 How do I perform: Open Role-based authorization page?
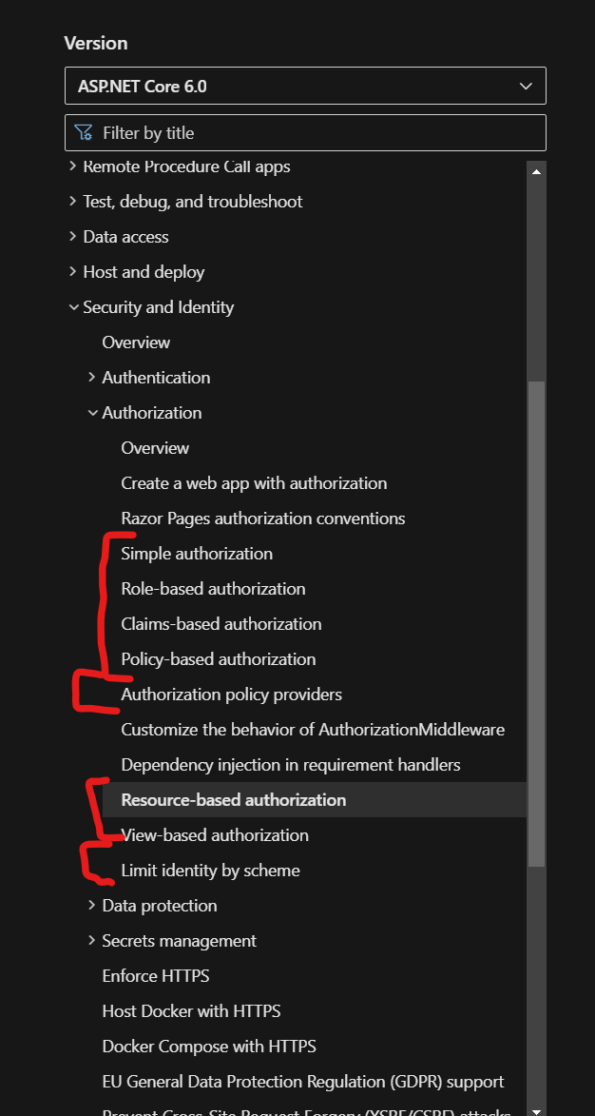[x=213, y=589]
